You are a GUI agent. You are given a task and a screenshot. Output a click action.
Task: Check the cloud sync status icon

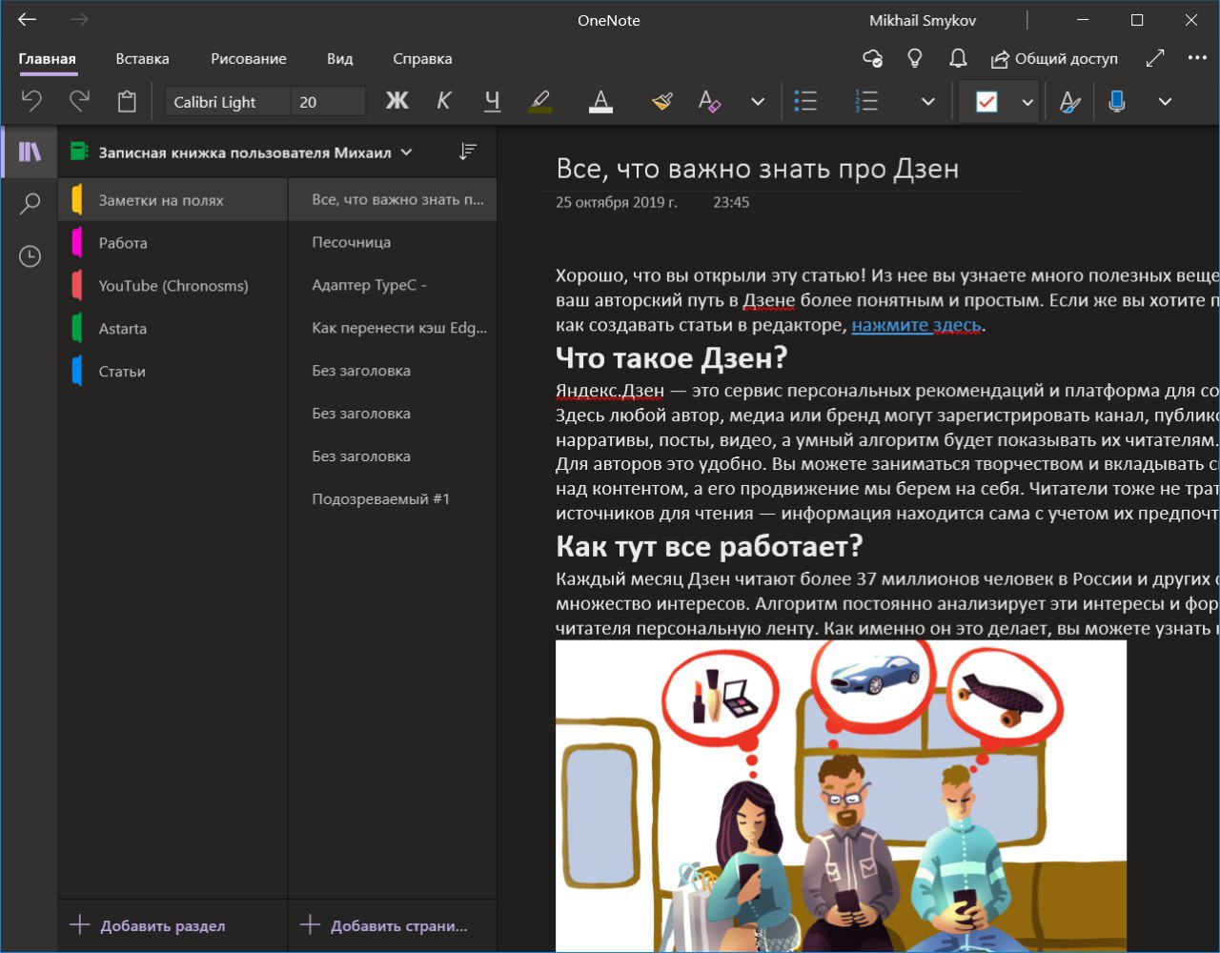point(872,59)
